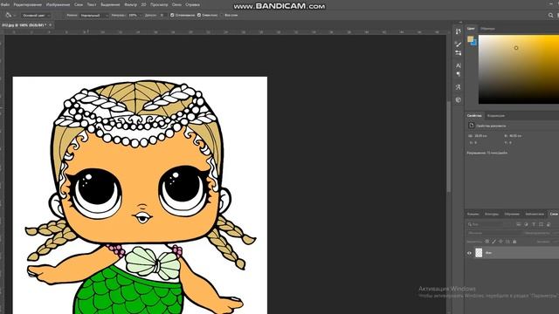Open the Текст menu
This screenshot has width=559, height=314.
[92, 4]
